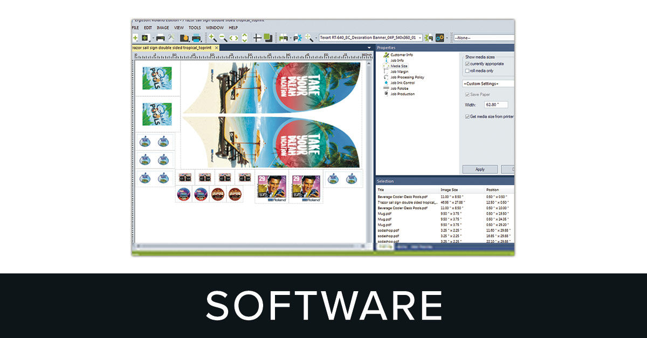Click the Print job toolbar icon
This screenshot has height=338, width=647.
(160, 38)
